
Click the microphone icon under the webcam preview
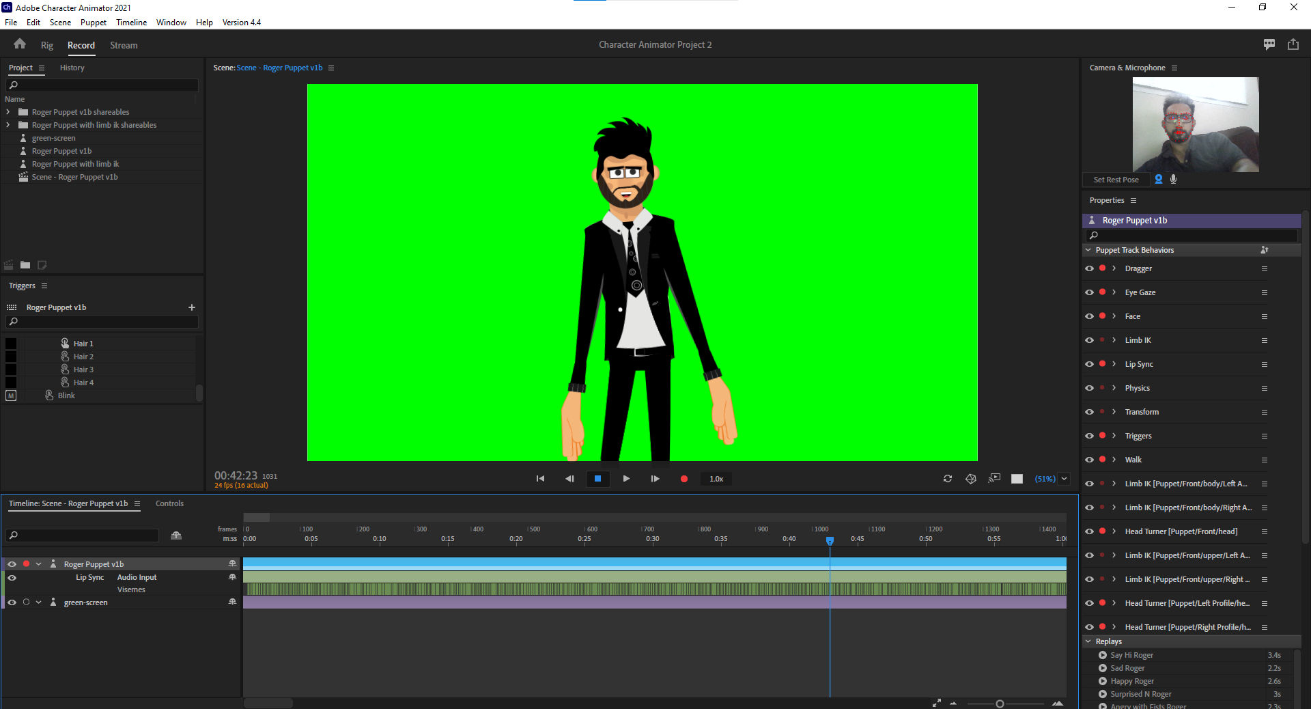pyautogui.click(x=1173, y=179)
